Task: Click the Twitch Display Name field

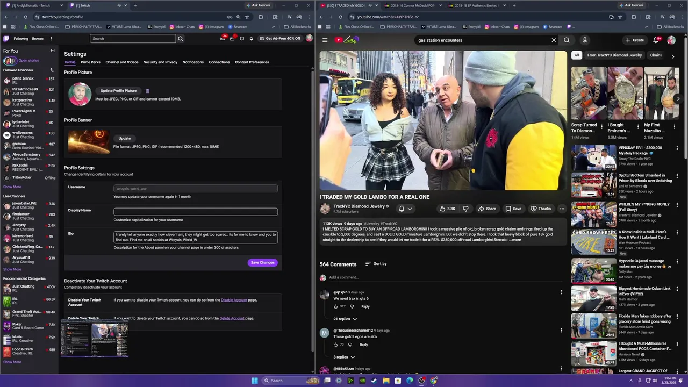Action: coord(196,212)
